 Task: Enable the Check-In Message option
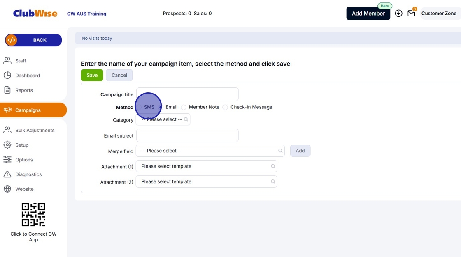pos(225,107)
